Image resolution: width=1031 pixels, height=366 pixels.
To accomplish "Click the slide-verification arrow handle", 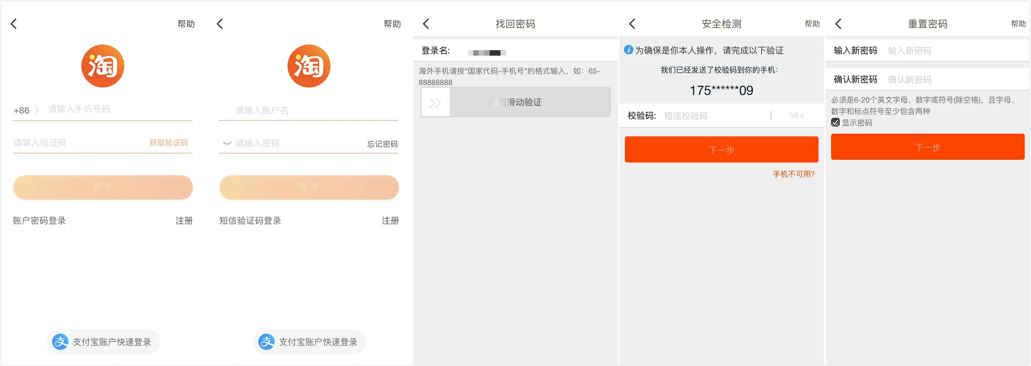I will (435, 102).
